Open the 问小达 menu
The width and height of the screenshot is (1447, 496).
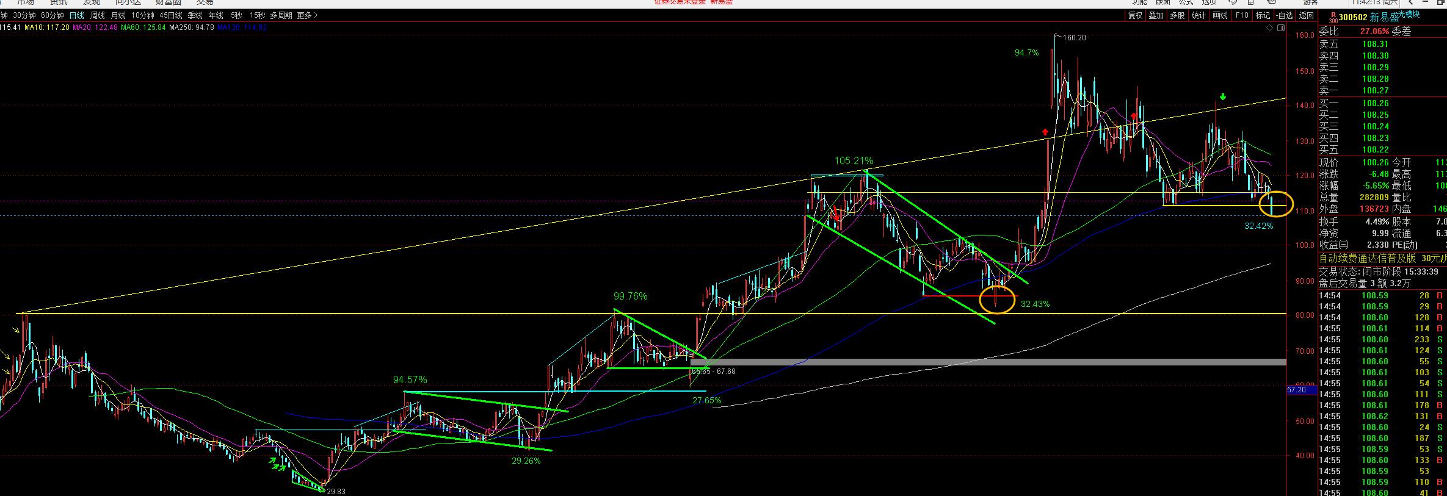[x=128, y=3]
